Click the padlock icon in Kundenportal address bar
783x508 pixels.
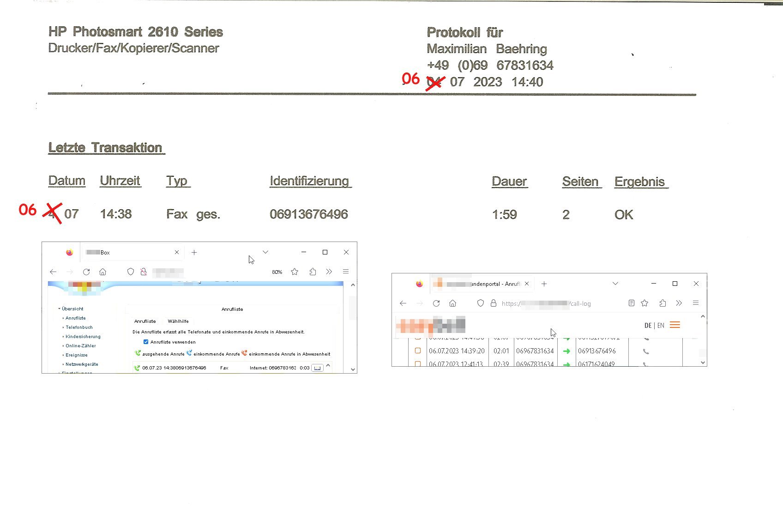pyautogui.click(x=494, y=303)
